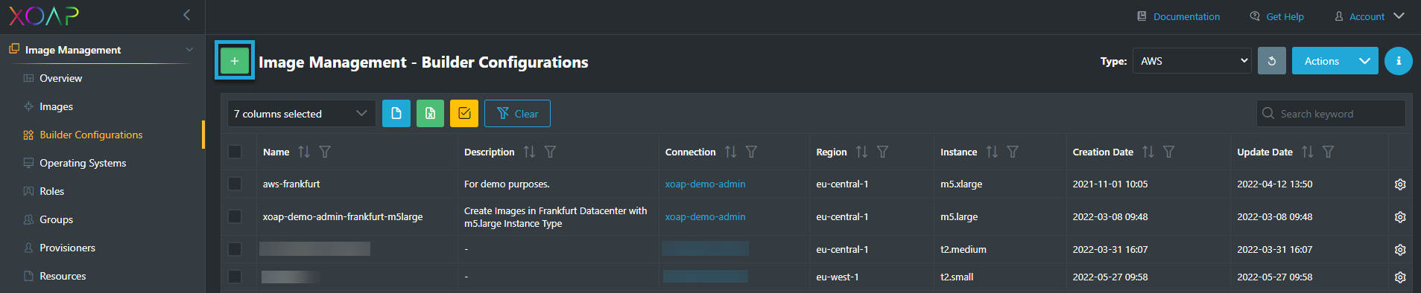Open settings gear for aws-frankfurt row
The width and height of the screenshot is (1421, 293).
[1400, 184]
